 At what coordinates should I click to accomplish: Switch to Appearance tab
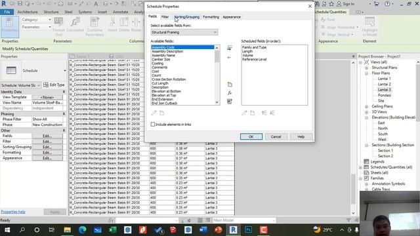point(232,17)
